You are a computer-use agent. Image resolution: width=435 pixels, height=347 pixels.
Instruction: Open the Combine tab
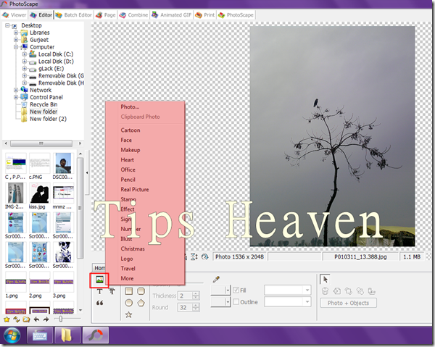pos(133,15)
